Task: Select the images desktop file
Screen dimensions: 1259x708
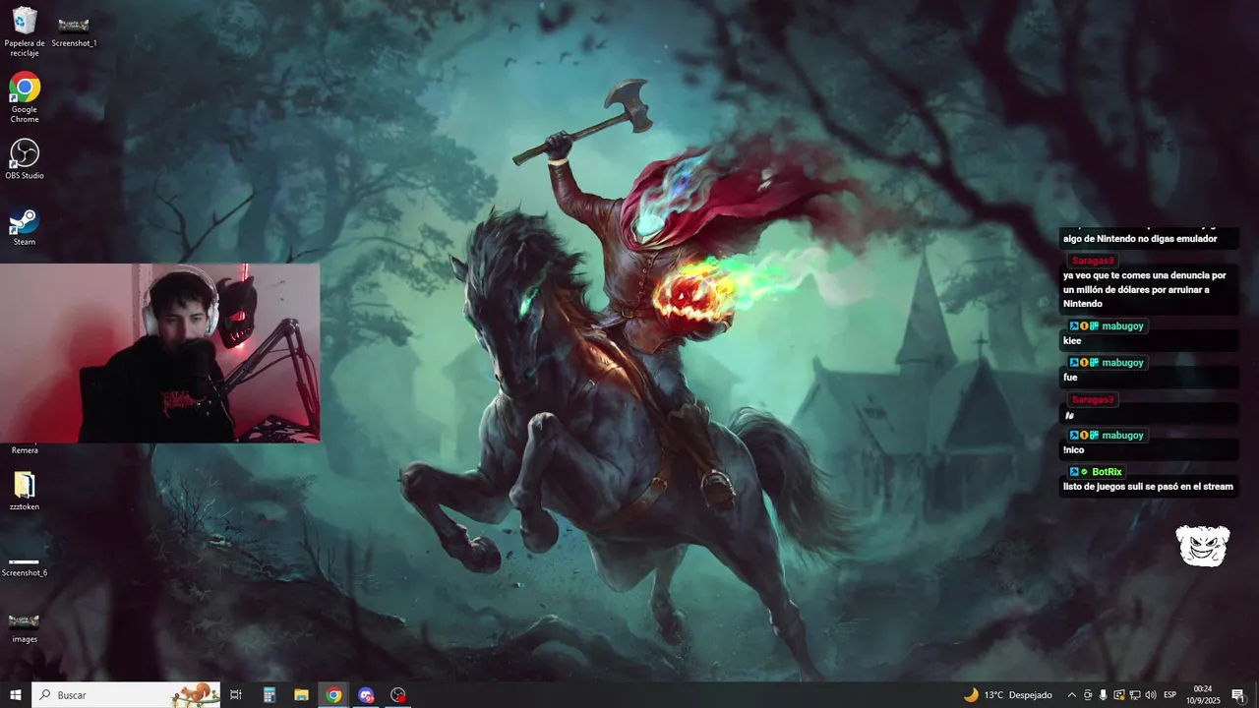Action: pos(25,627)
